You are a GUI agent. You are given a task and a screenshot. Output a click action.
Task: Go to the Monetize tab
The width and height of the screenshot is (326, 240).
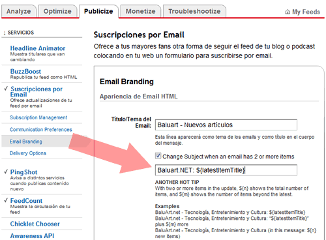(141, 11)
